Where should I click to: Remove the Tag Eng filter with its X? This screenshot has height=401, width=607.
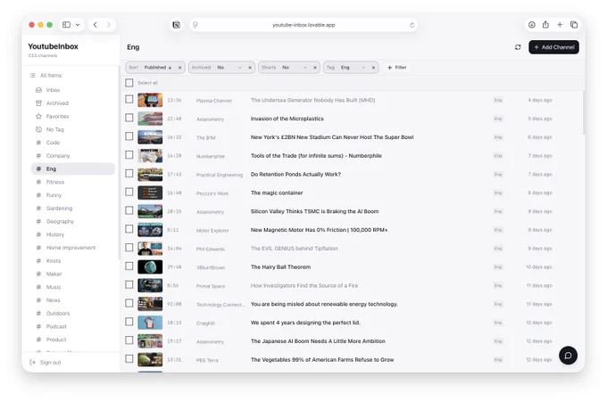[x=373, y=68]
